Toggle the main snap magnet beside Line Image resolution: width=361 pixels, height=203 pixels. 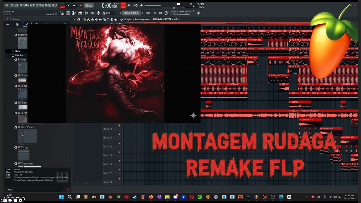(x=104, y=13)
